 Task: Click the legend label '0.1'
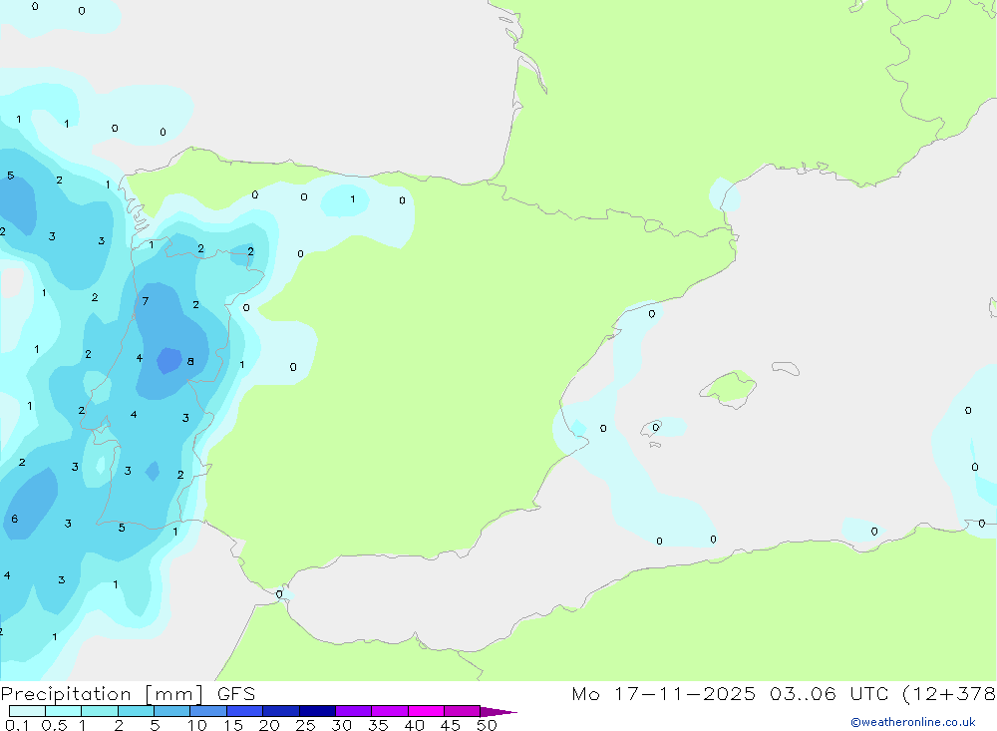tap(17, 725)
